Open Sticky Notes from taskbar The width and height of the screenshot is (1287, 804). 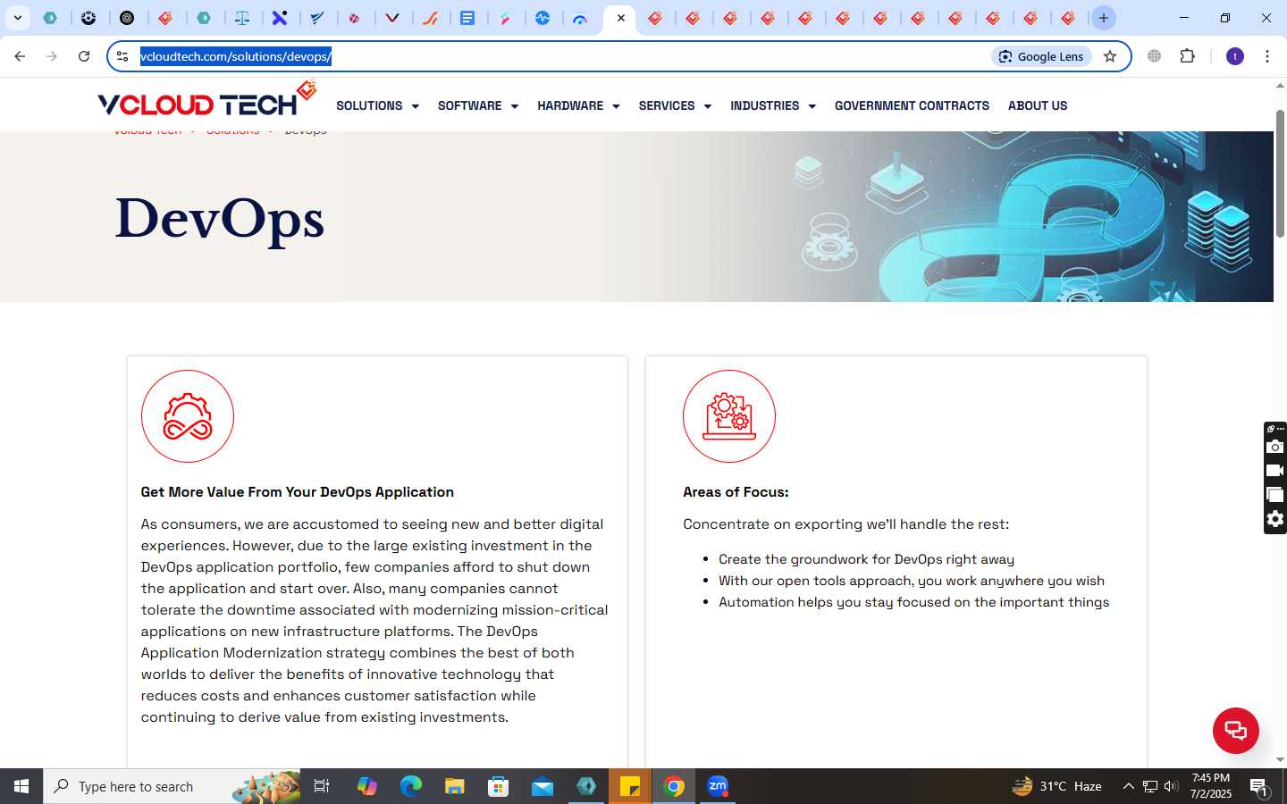(x=630, y=786)
